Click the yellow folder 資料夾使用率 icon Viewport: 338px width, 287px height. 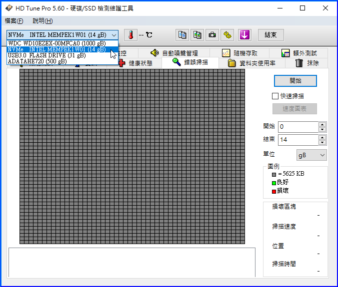[231, 63]
